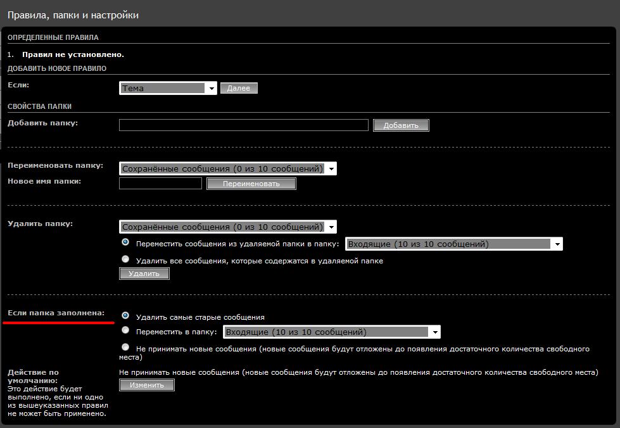
Task: Open the 'Тема' rule condition dropdown
Action: (x=168, y=89)
